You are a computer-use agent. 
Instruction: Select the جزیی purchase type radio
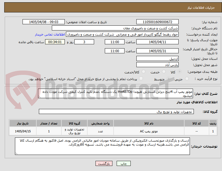(187, 78)
